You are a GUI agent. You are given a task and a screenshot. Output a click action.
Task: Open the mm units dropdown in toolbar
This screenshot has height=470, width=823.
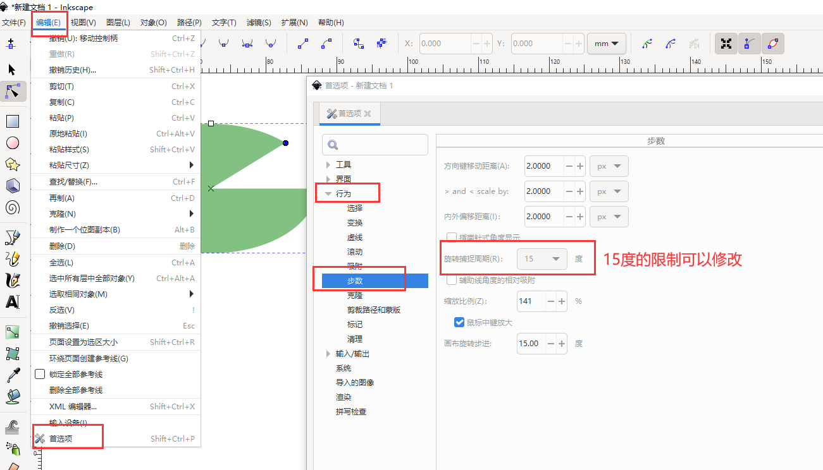(607, 44)
